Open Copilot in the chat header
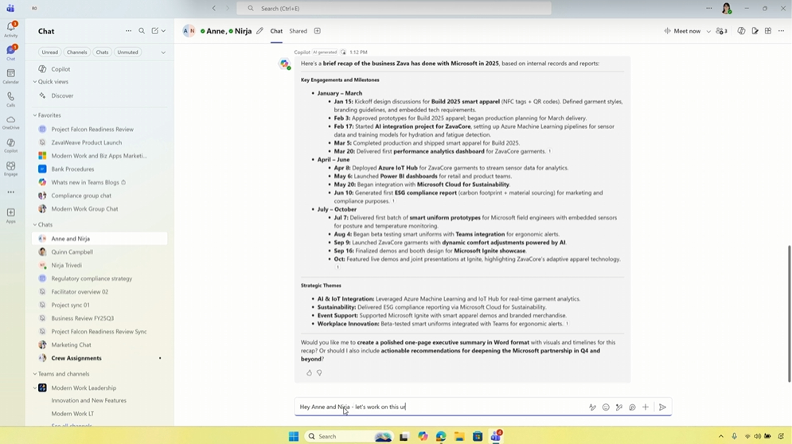Viewport: 792px width, 444px height. [x=741, y=31]
